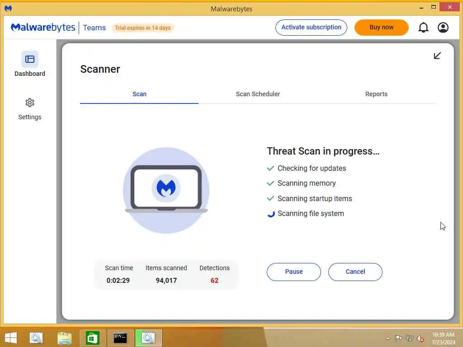Open the Windows Store taskbar icon
The height and width of the screenshot is (347, 463).
point(92,338)
